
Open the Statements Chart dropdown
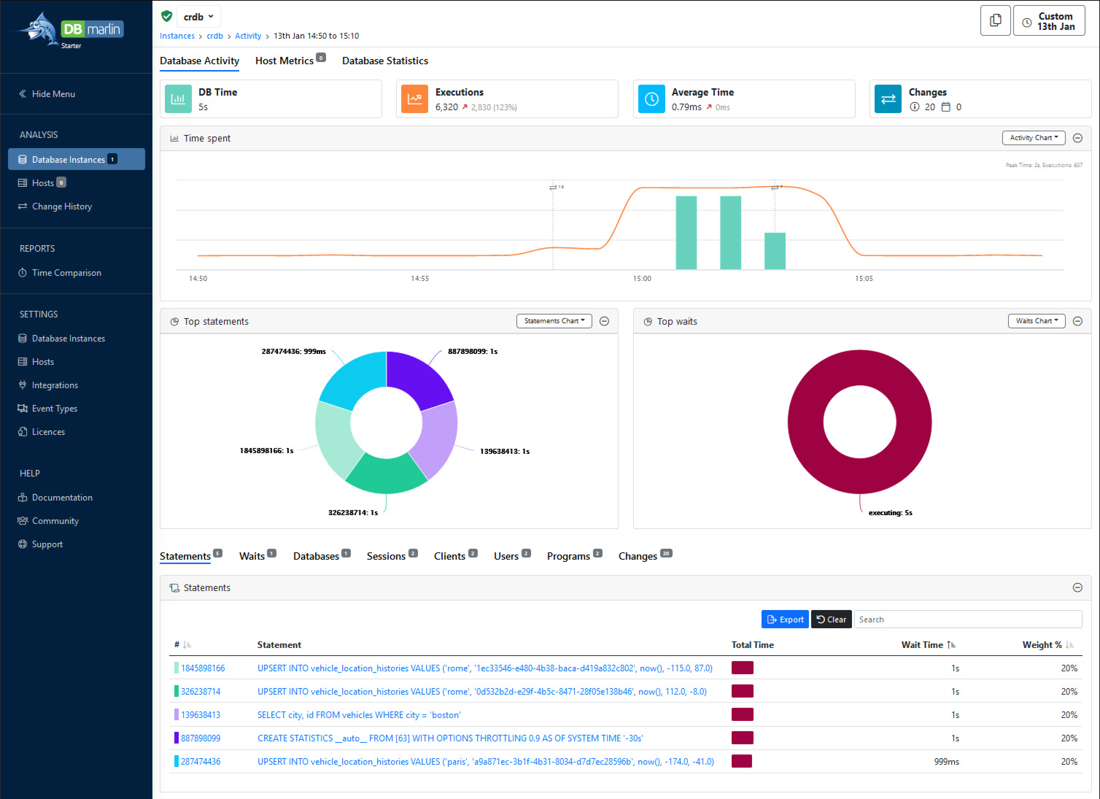(x=553, y=321)
